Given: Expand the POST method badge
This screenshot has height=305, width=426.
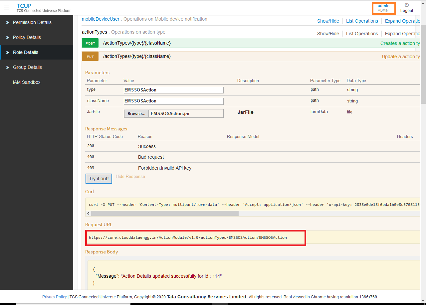Looking at the screenshot, I should [x=90, y=43].
